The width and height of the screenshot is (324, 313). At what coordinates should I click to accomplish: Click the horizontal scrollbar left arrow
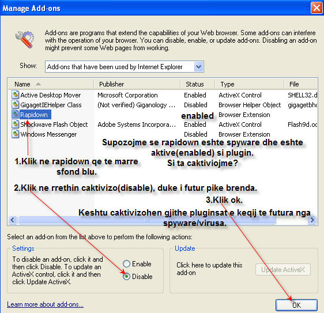pos(13,220)
